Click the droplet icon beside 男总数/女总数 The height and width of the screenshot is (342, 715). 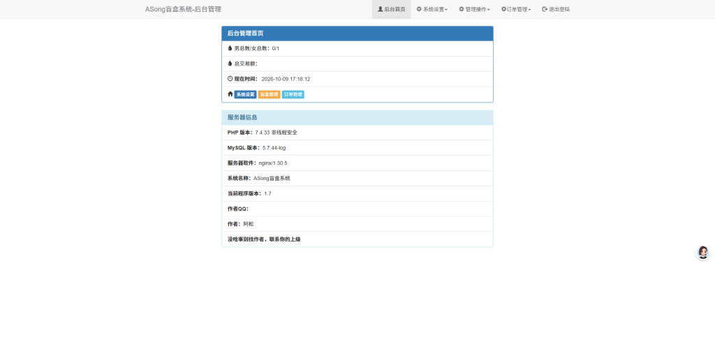(230, 48)
